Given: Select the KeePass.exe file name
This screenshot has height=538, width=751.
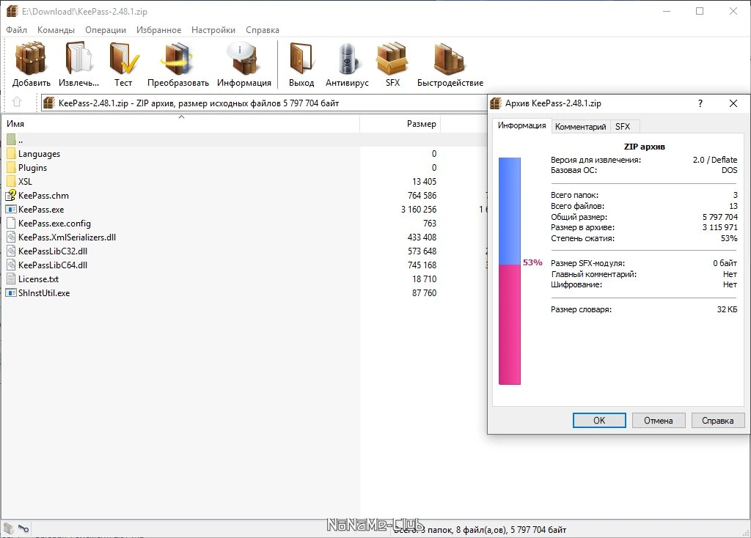Looking at the screenshot, I should [x=41, y=209].
